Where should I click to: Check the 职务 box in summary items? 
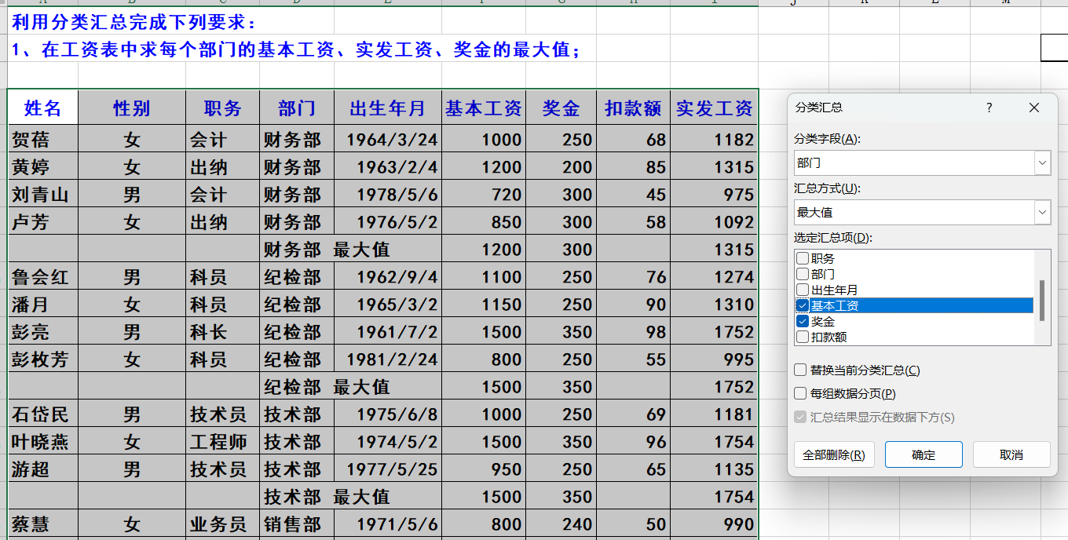click(x=802, y=258)
